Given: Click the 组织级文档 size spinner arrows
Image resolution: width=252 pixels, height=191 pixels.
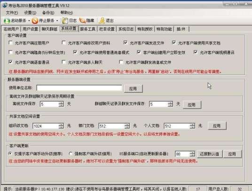Looking at the screenshot, I should point(61,126).
